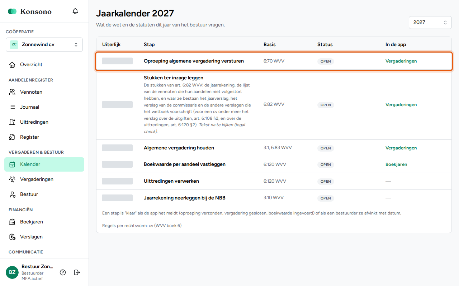This screenshot has width=459, height=286.
Task: Open Journaal sidebar item
Action: point(44,107)
